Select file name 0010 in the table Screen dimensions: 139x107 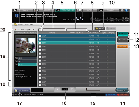pyautogui.click(x=44, y=71)
